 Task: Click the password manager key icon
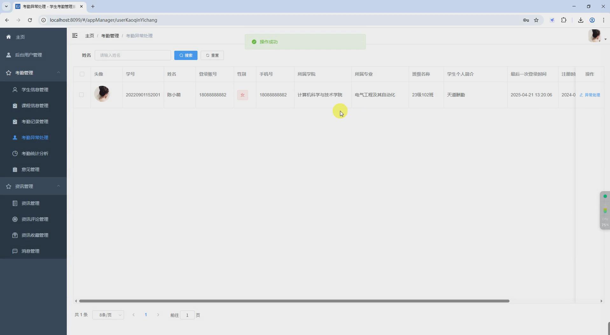pos(526,20)
